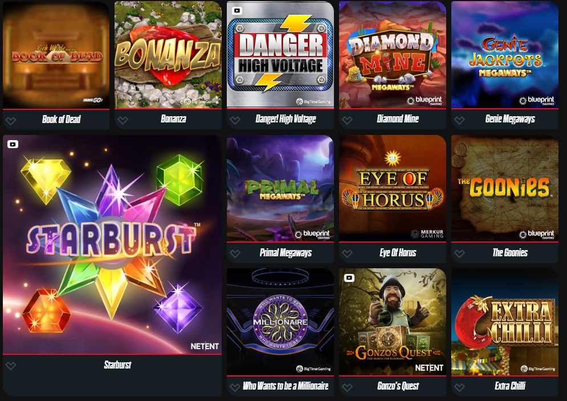567x401 pixels.
Task: Click video preview icon on Gonzo's Quest
Action: coord(349,278)
